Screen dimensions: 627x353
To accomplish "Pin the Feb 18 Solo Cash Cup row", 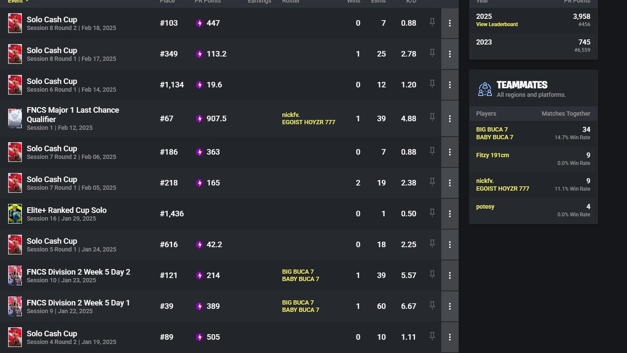I will tap(432, 22).
